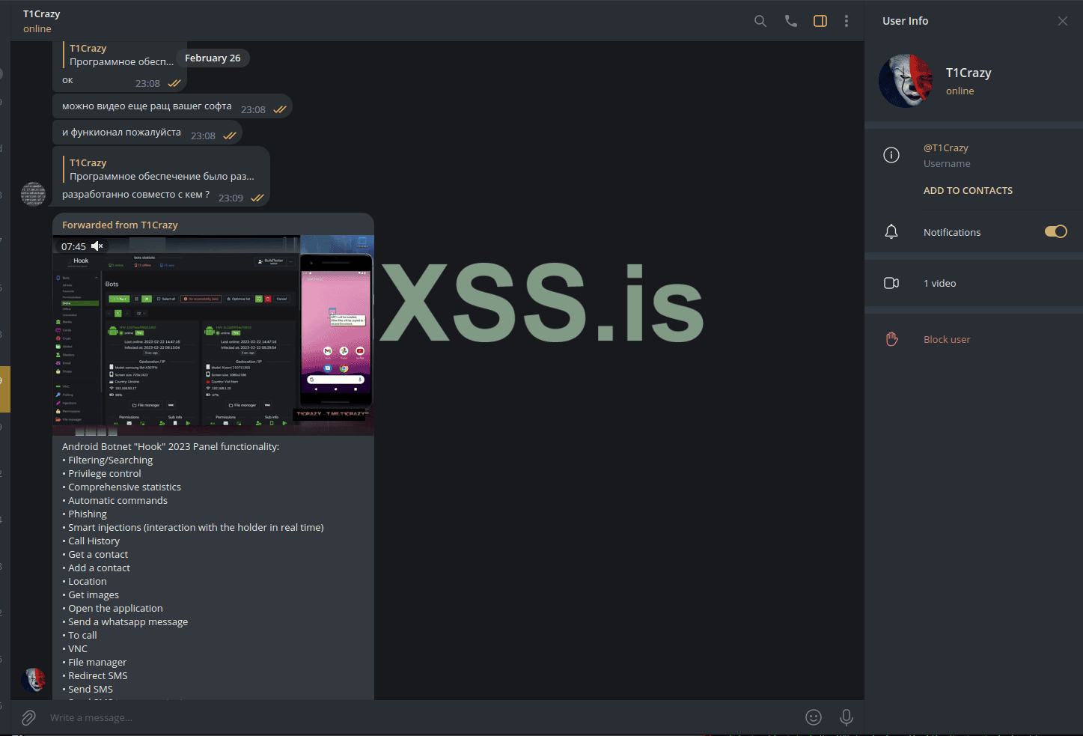This screenshot has width=1083, height=736.
Task: Attach a file with the paperclip icon
Action: point(28,718)
